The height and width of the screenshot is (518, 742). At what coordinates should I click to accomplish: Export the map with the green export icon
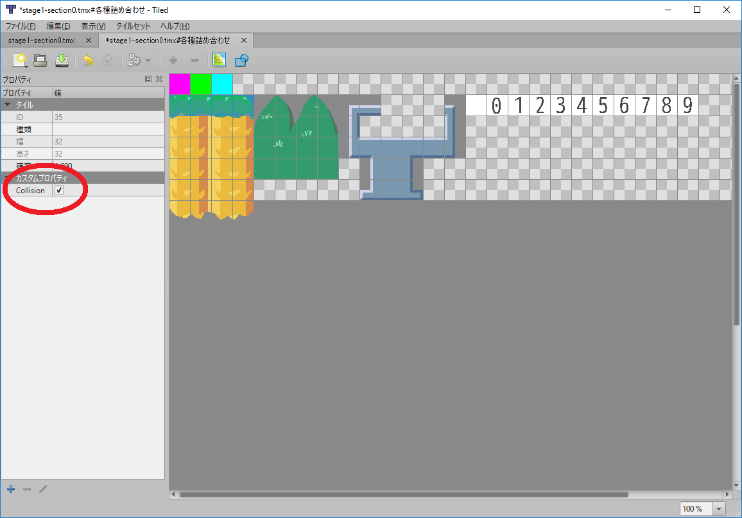coord(61,60)
